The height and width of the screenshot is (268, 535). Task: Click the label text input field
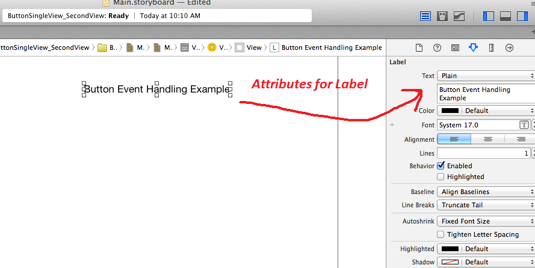coord(485,94)
